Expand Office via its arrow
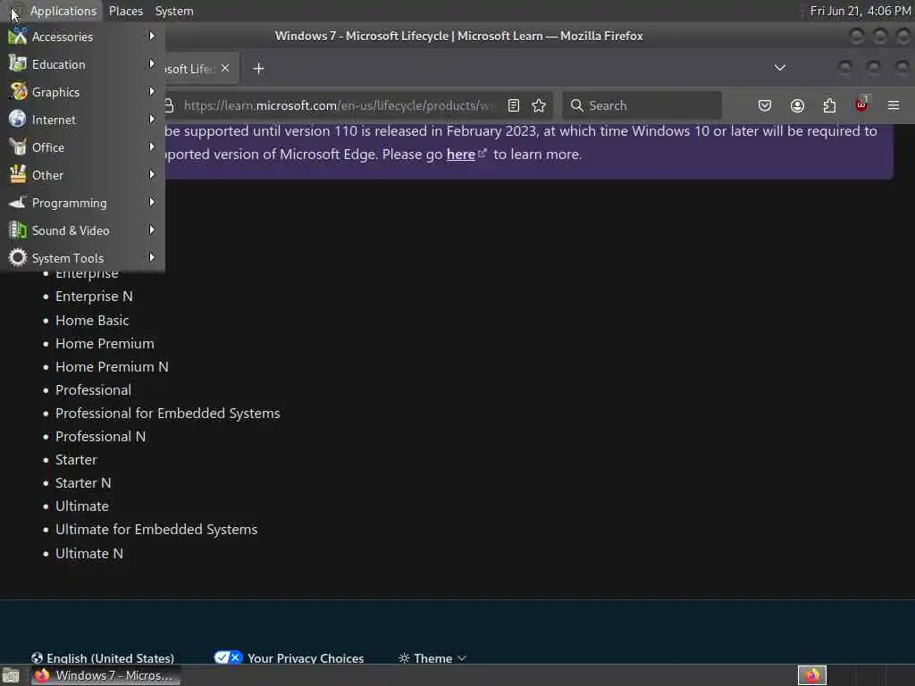The width and height of the screenshot is (915, 686). pyautogui.click(x=152, y=146)
